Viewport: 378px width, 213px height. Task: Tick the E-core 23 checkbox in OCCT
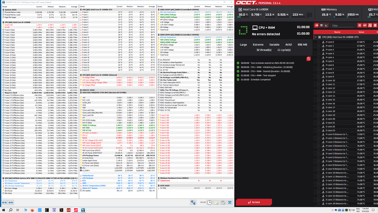[318, 130]
